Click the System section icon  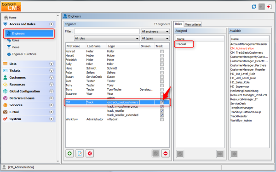click(6, 119)
